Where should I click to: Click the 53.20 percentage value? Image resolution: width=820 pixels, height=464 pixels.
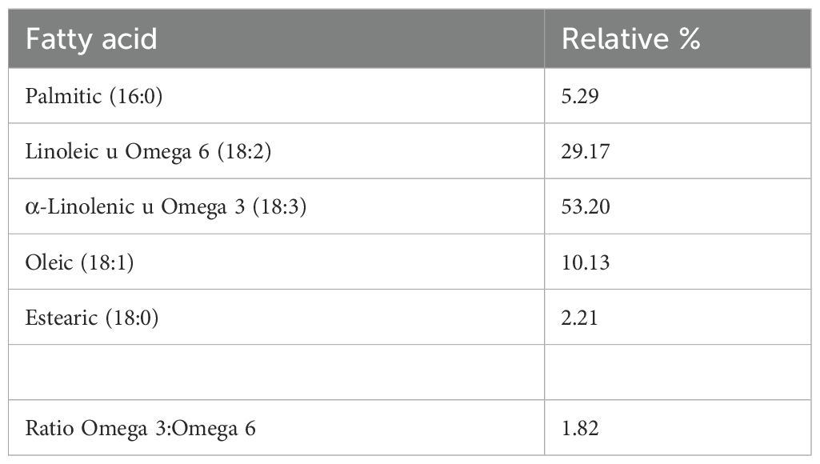pyautogui.click(x=586, y=206)
